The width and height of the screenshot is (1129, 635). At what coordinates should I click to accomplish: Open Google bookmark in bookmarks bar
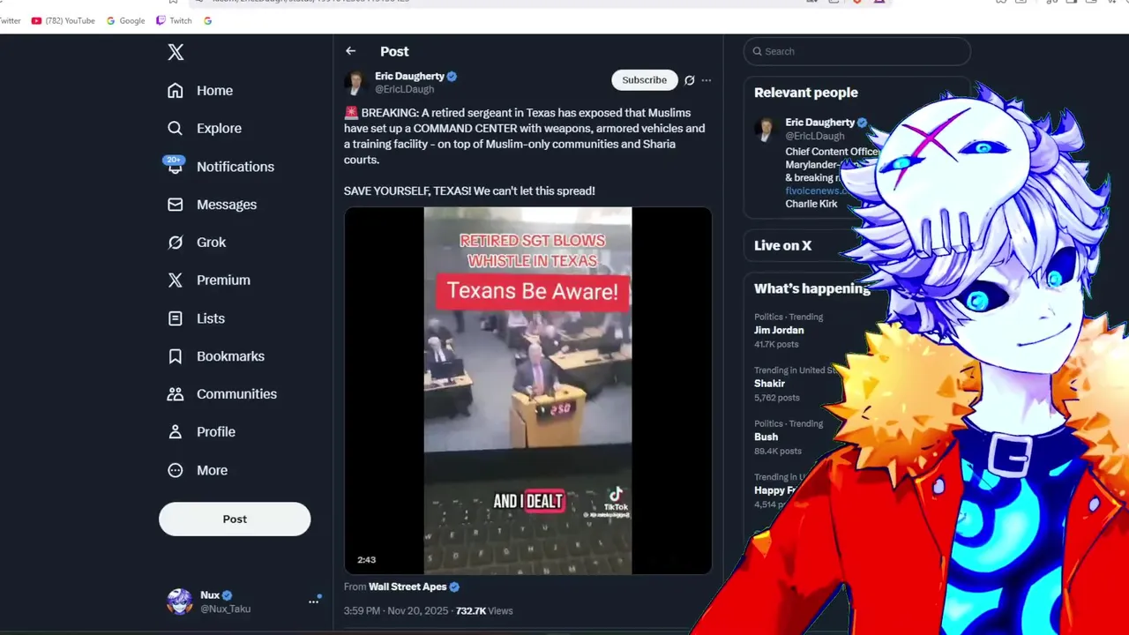125,20
